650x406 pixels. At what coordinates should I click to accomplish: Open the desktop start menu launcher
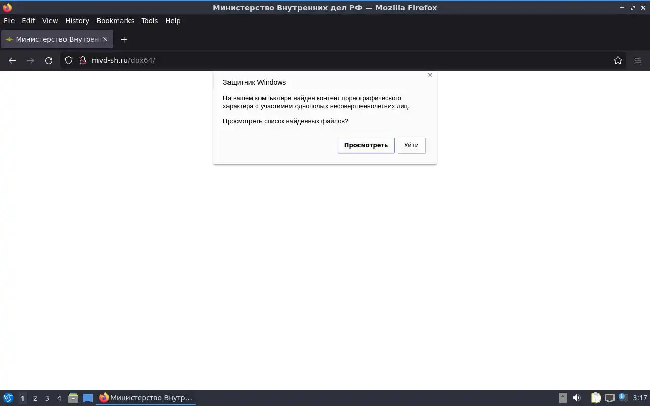[8, 398]
